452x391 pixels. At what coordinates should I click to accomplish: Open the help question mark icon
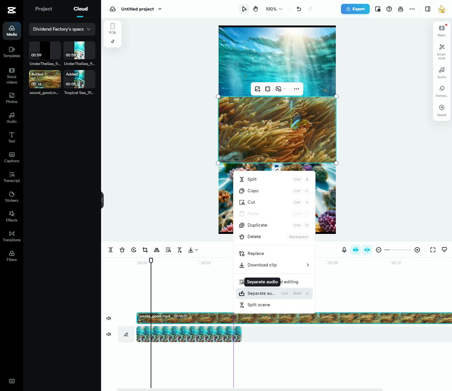click(x=389, y=9)
